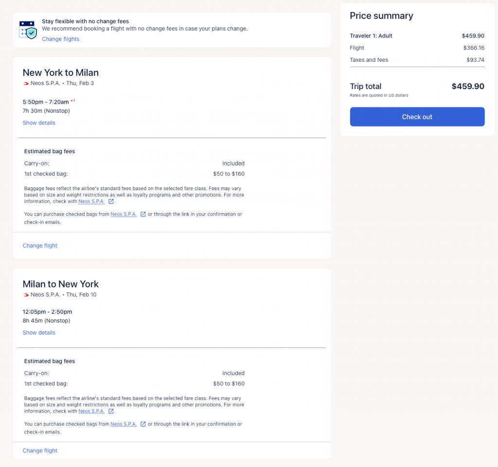
Task: Click Change flight under New York to Milan
Action: 40,246
